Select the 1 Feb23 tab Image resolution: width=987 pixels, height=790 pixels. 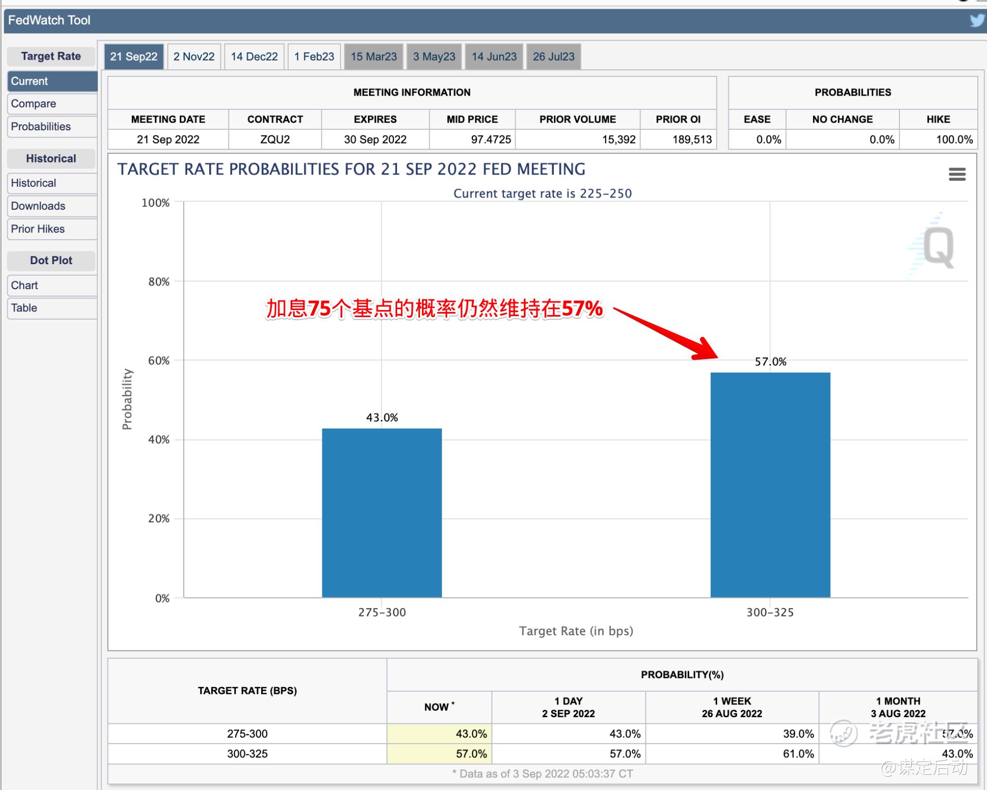(x=314, y=57)
